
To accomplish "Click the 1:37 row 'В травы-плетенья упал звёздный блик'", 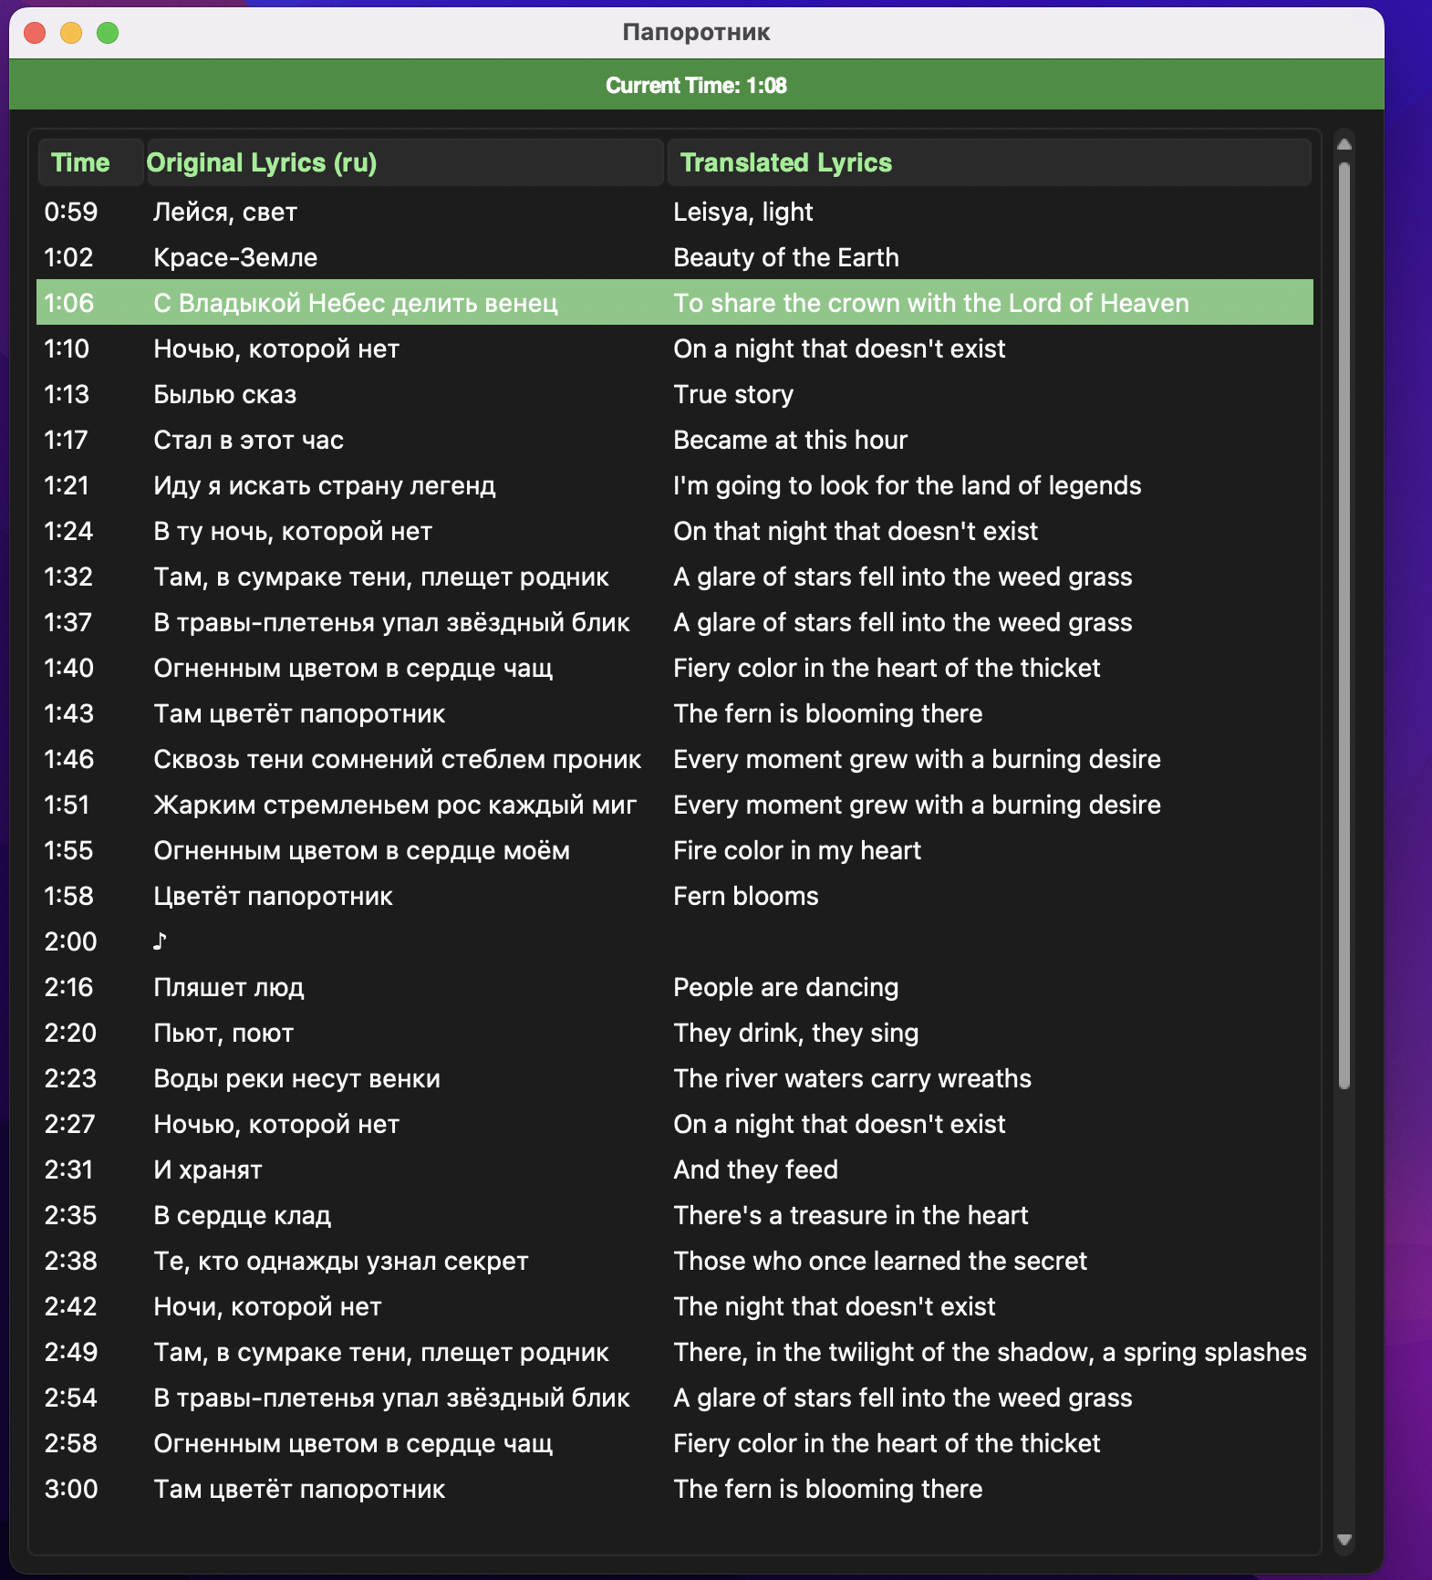I will click(x=391, y=622).
